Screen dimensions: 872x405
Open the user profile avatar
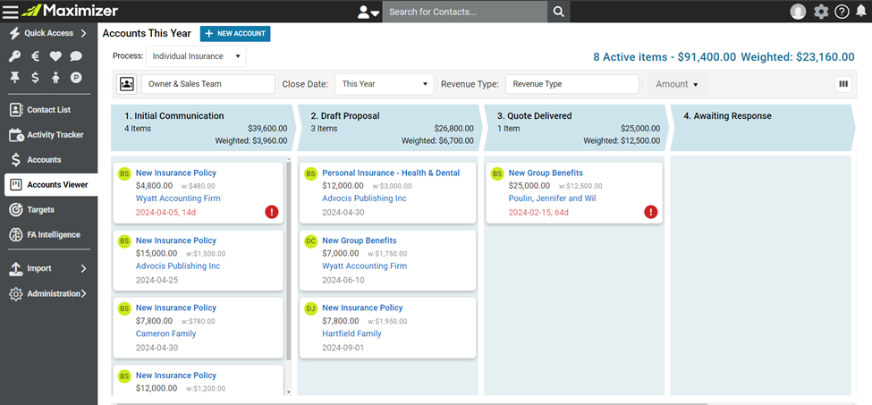(x=798, y=11)
